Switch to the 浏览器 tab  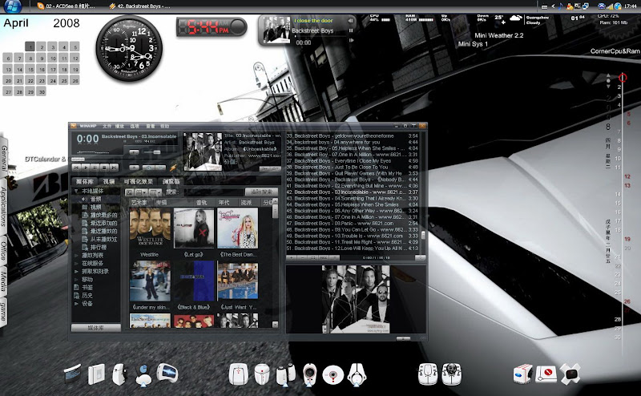171,181
